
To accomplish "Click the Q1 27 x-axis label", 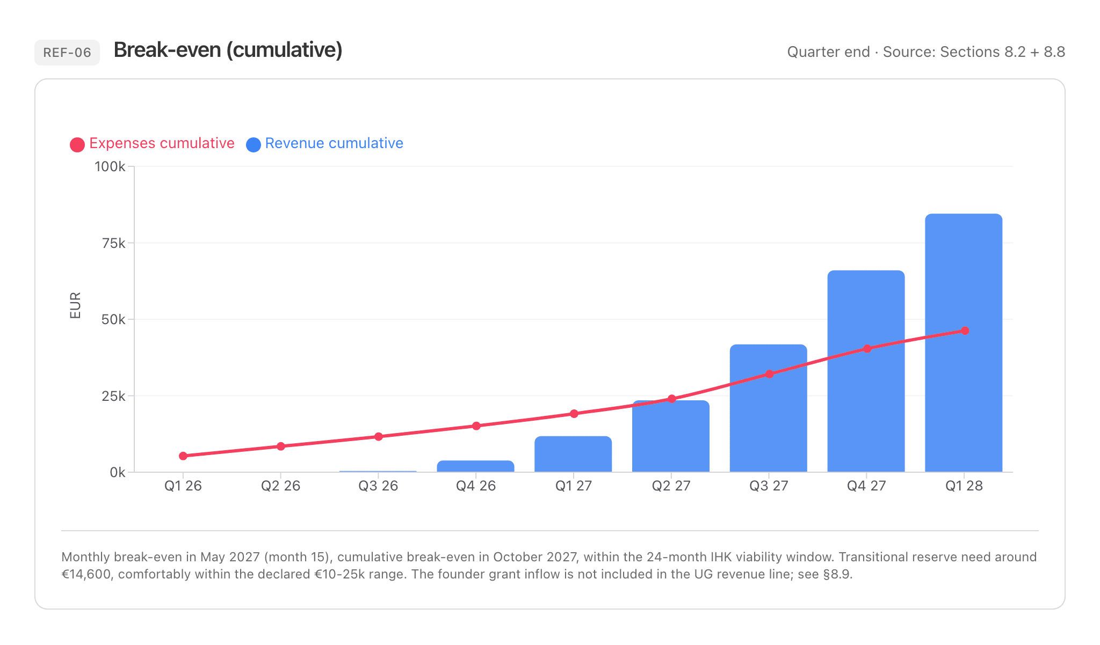I will (574, 486).
